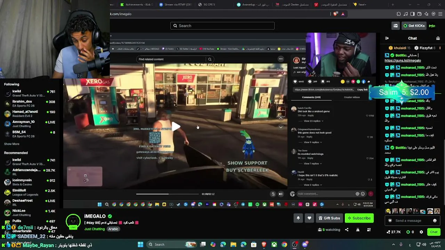Viewport: 445px width, 250px height.
Task: Switch to Stream via RTMP tab
Action: [176, 5]
